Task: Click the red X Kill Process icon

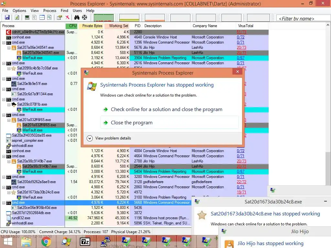Action: pyautogui.click(x=67, y=17)
